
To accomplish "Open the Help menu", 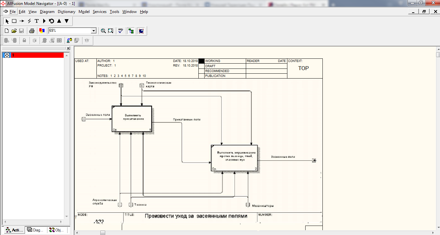I will pos(144,12).
